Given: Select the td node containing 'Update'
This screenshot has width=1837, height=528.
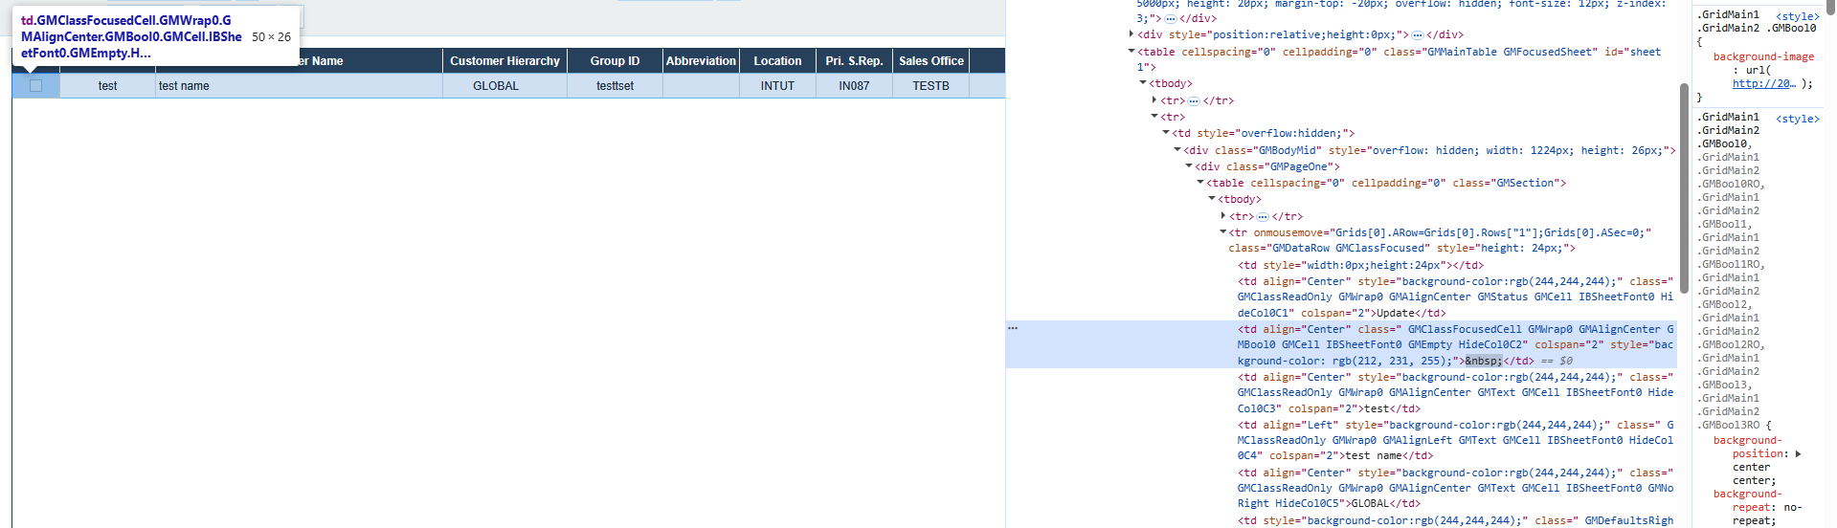Looking at the screenshot, I should tap(1455, 297).
